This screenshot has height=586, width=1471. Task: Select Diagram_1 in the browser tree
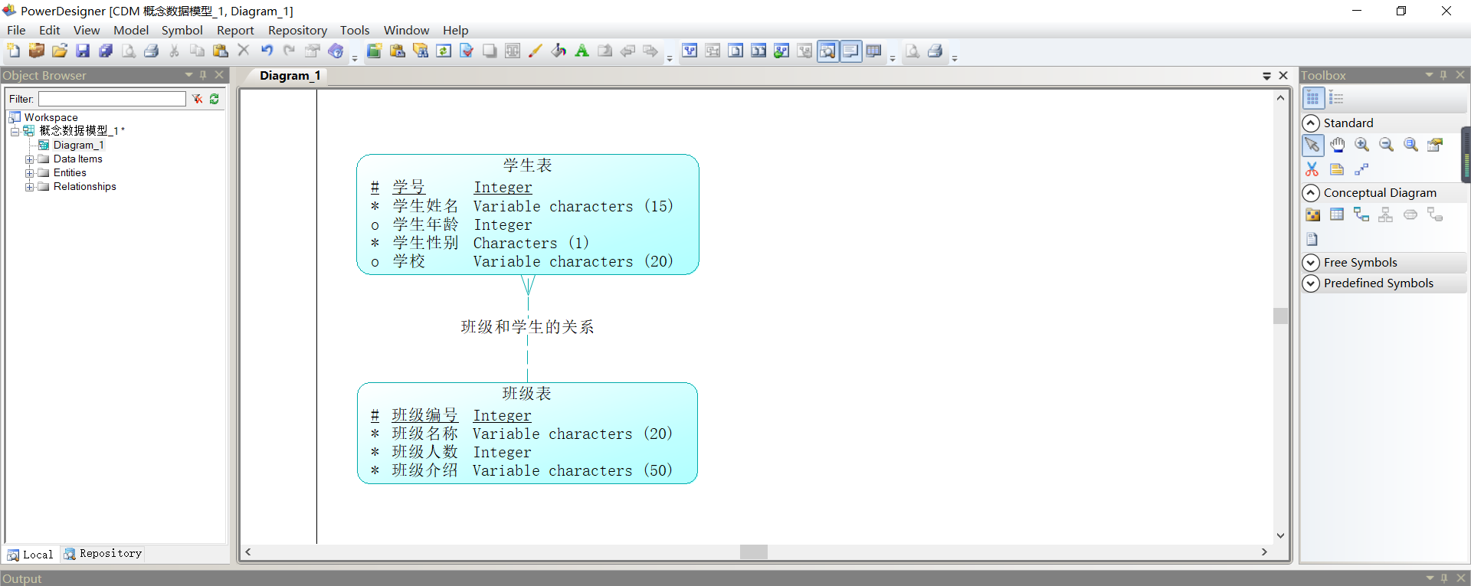click(78, 146)
